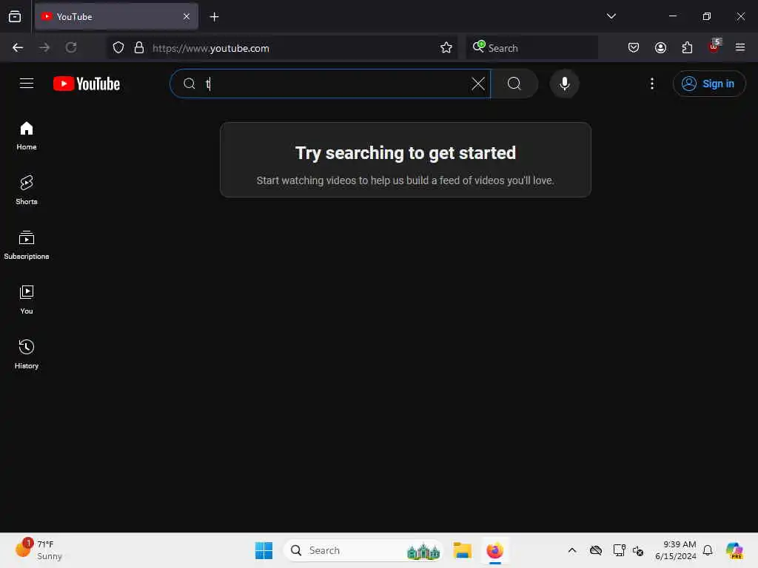Viewport: 758px width, 568px height.
Task: Open History in the sidebar
Action: pos(27,354)
